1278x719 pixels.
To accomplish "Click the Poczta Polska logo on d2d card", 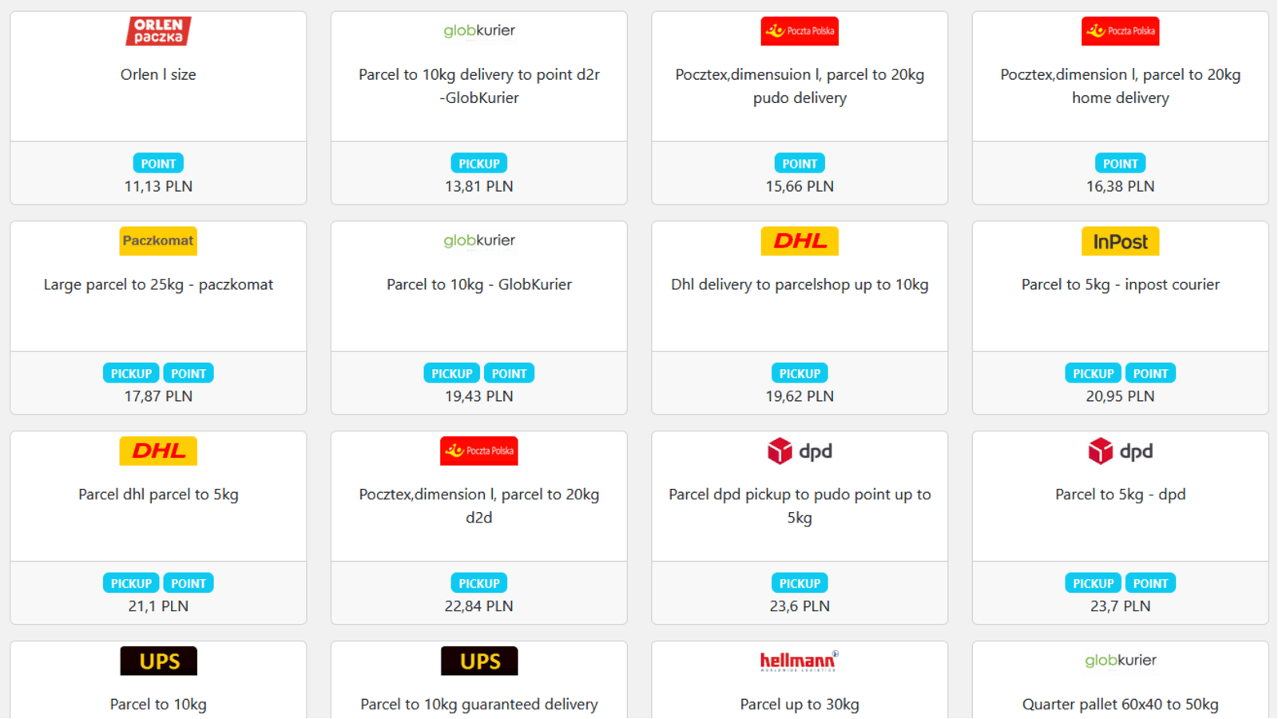I will point(479,451).
